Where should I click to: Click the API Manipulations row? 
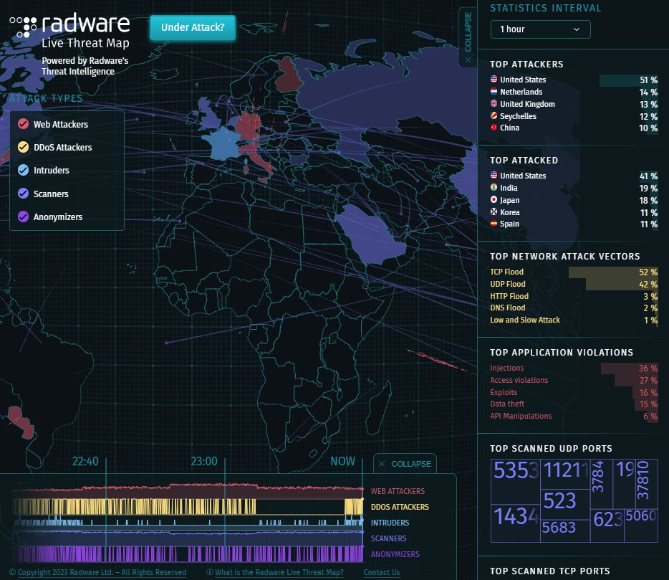[x=574, y=416]
